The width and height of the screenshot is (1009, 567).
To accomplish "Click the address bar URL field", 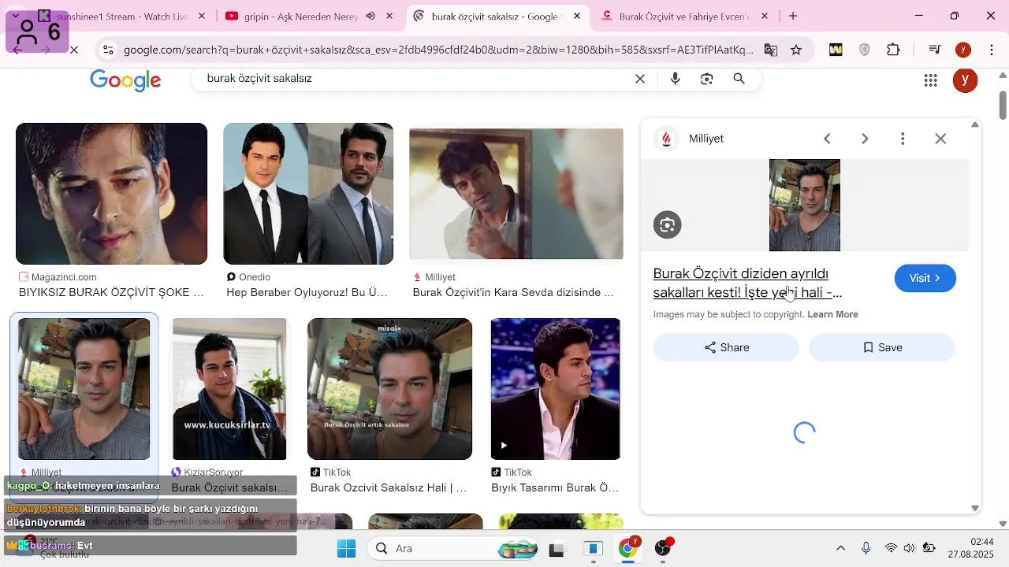I will [437, 50].
